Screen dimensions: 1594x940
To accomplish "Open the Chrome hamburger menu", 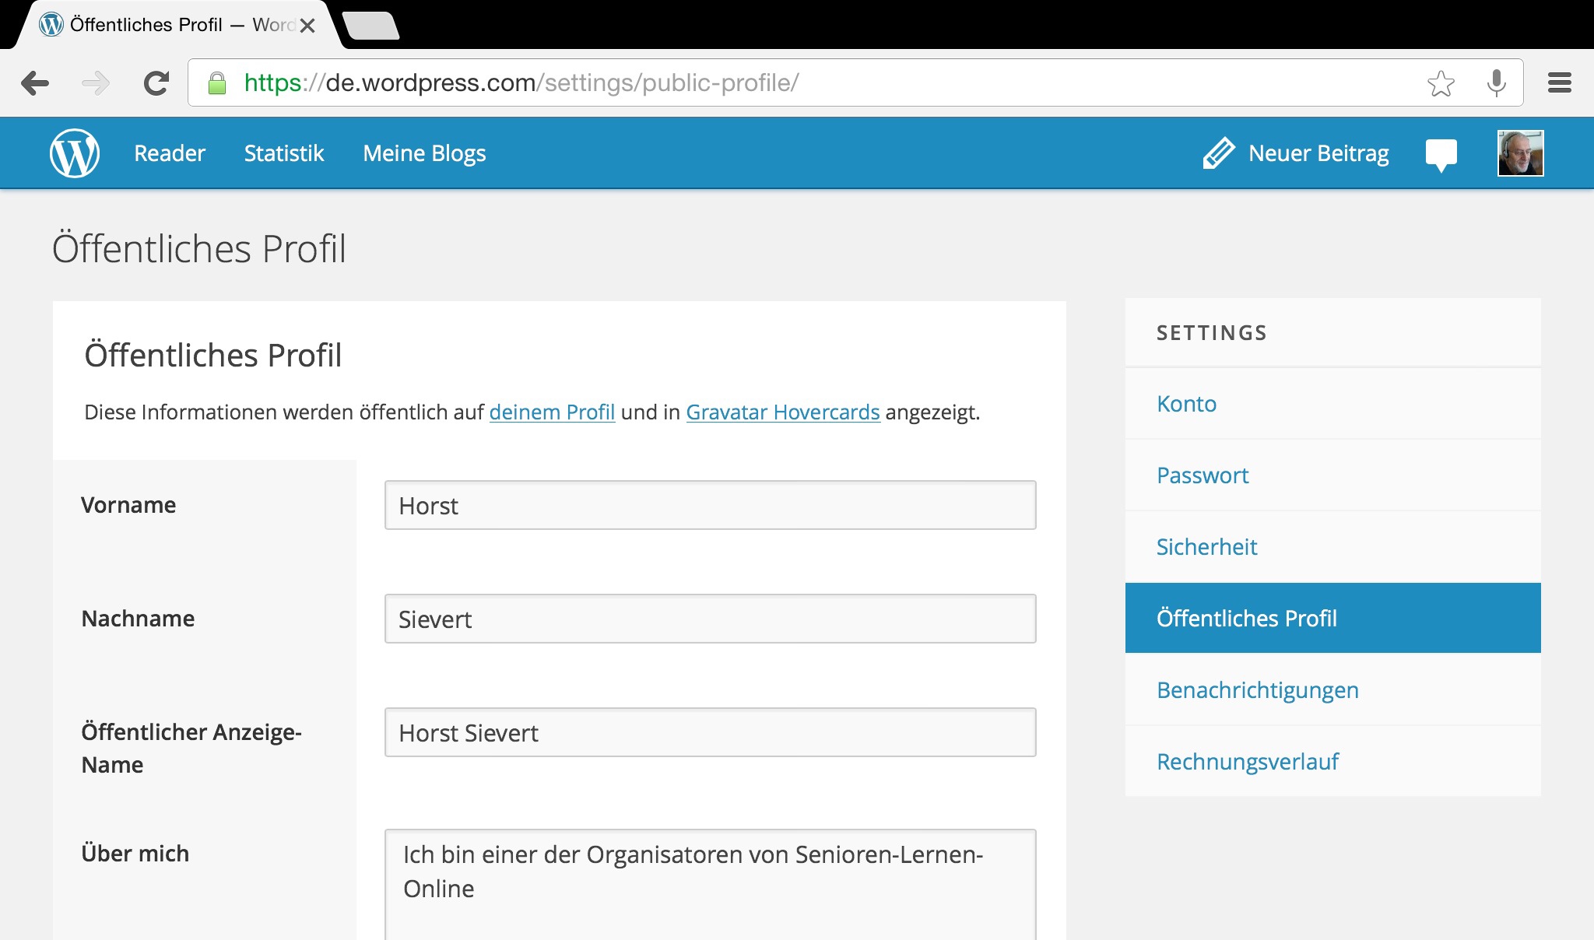I will pos(1559,83).
